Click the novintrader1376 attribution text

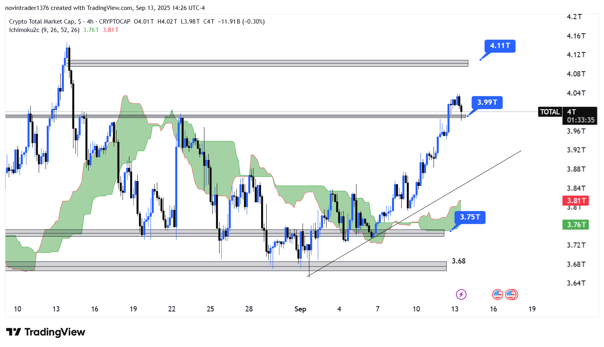26,8
